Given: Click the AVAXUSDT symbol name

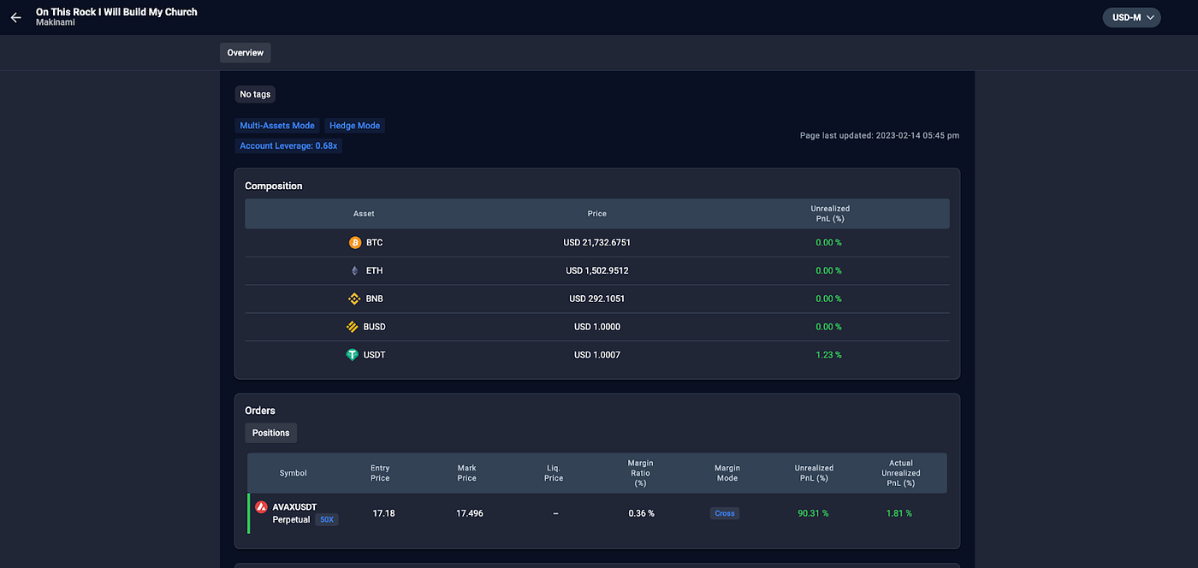Looking at the screenshot, I should tap(294, 507).
